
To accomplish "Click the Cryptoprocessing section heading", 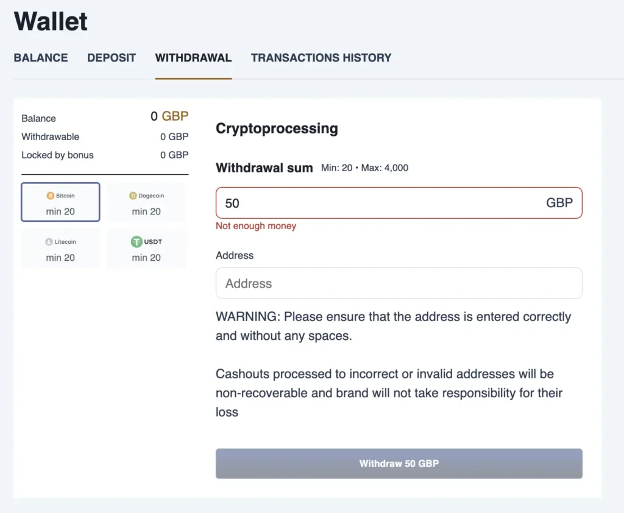I will pyautogui.click(x=277, y=129).
